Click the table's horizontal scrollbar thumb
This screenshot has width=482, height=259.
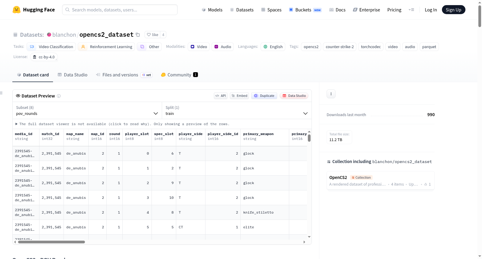pyautogui.click(x=52, y=242)
